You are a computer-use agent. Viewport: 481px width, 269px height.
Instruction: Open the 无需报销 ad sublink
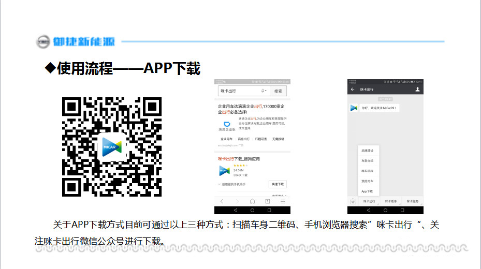click(x=278, y=139)
